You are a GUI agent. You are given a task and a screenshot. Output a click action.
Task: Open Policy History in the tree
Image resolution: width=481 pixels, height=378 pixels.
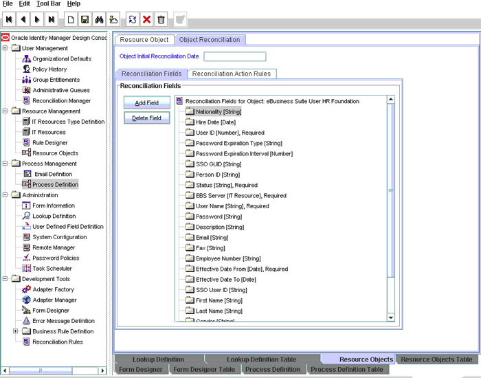tap(49, 69)
